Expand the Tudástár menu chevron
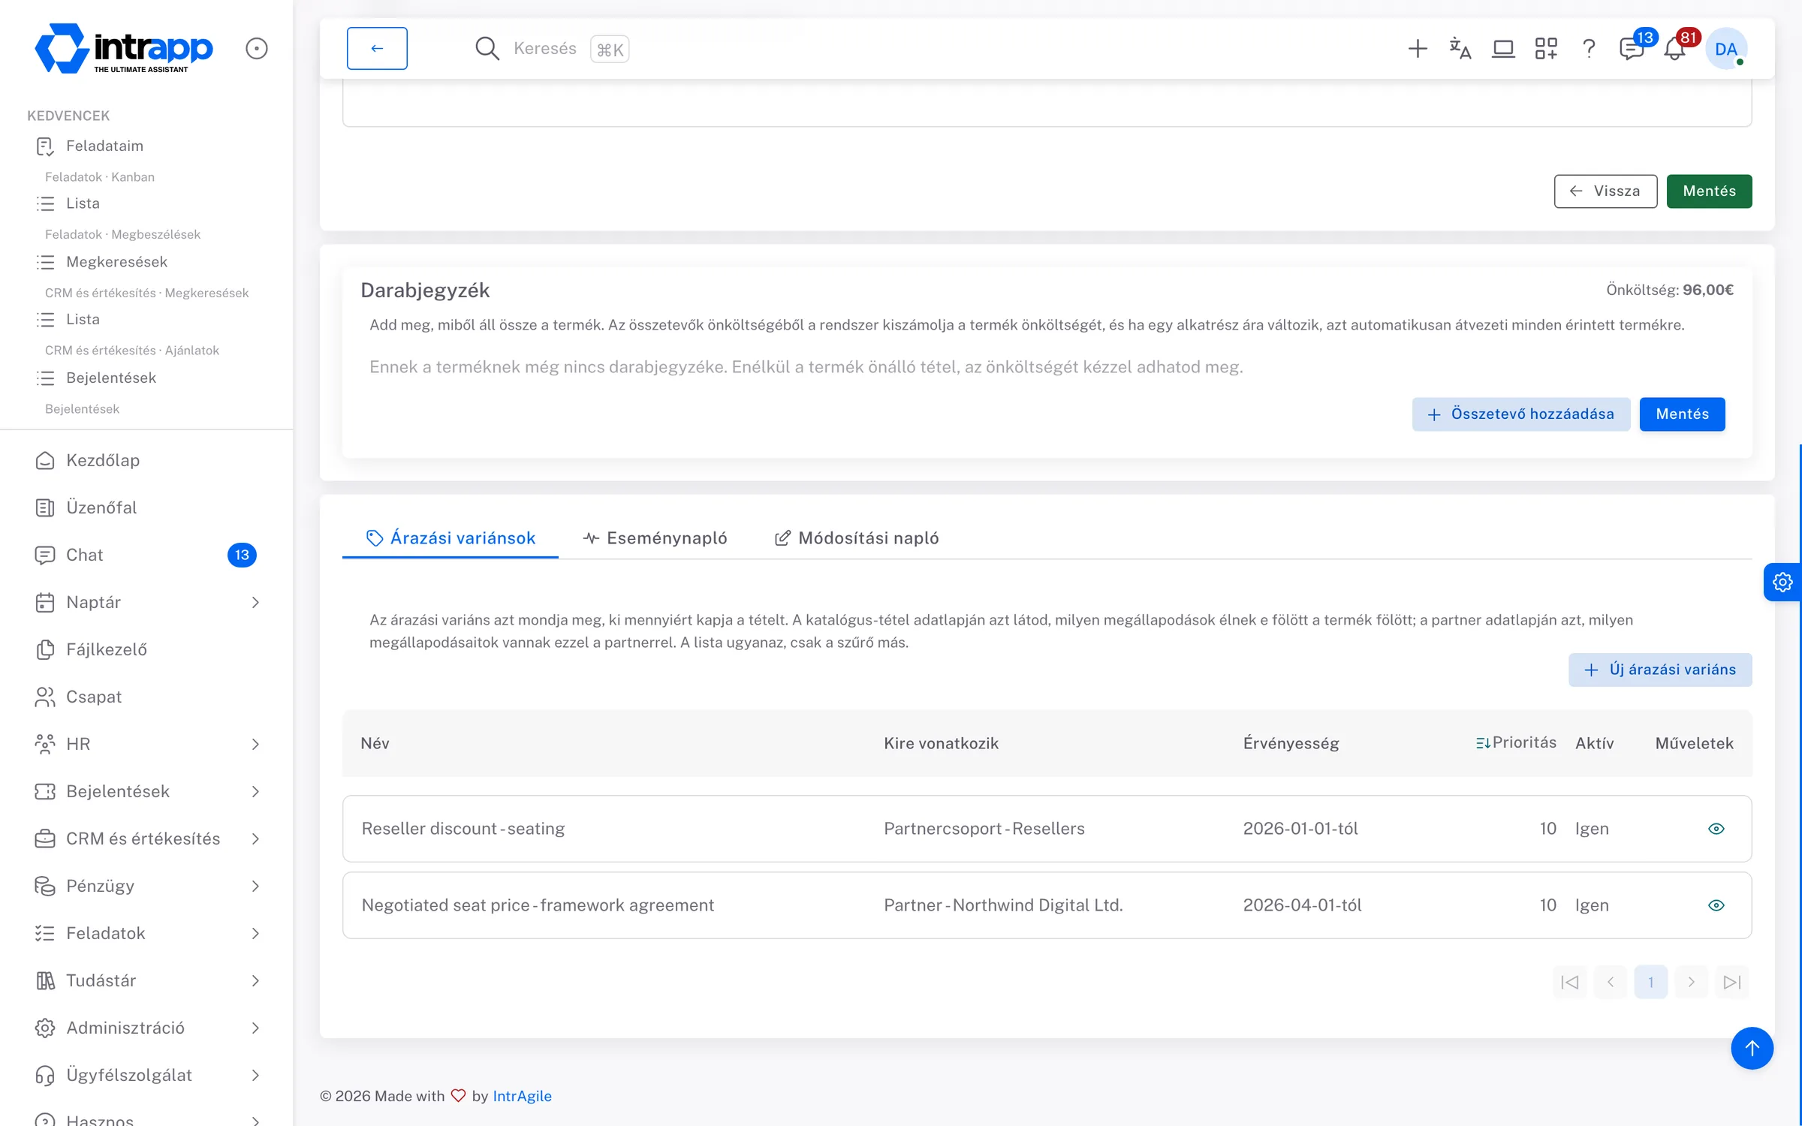 click(255, 980)
